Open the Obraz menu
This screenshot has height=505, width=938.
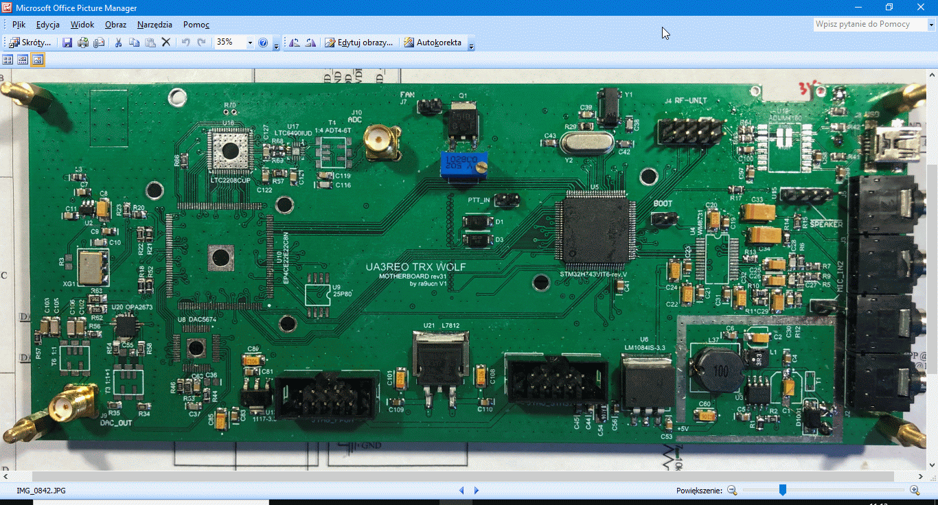coord(115,25)
